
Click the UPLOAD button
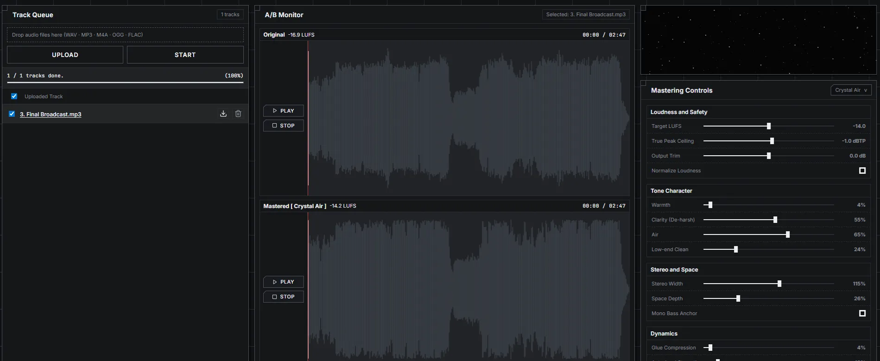65,55
